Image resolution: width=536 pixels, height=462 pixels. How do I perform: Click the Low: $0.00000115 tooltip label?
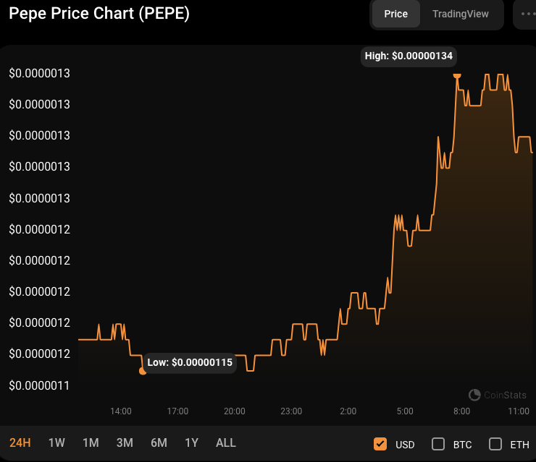pyautogui.click(x=190, y=362)
